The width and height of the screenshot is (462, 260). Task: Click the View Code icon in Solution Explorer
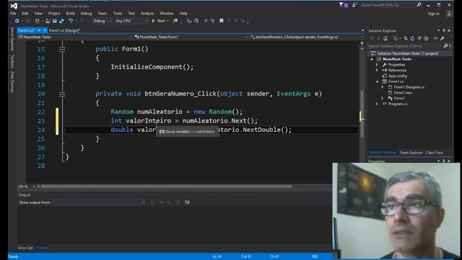click(x=435, y=38)
